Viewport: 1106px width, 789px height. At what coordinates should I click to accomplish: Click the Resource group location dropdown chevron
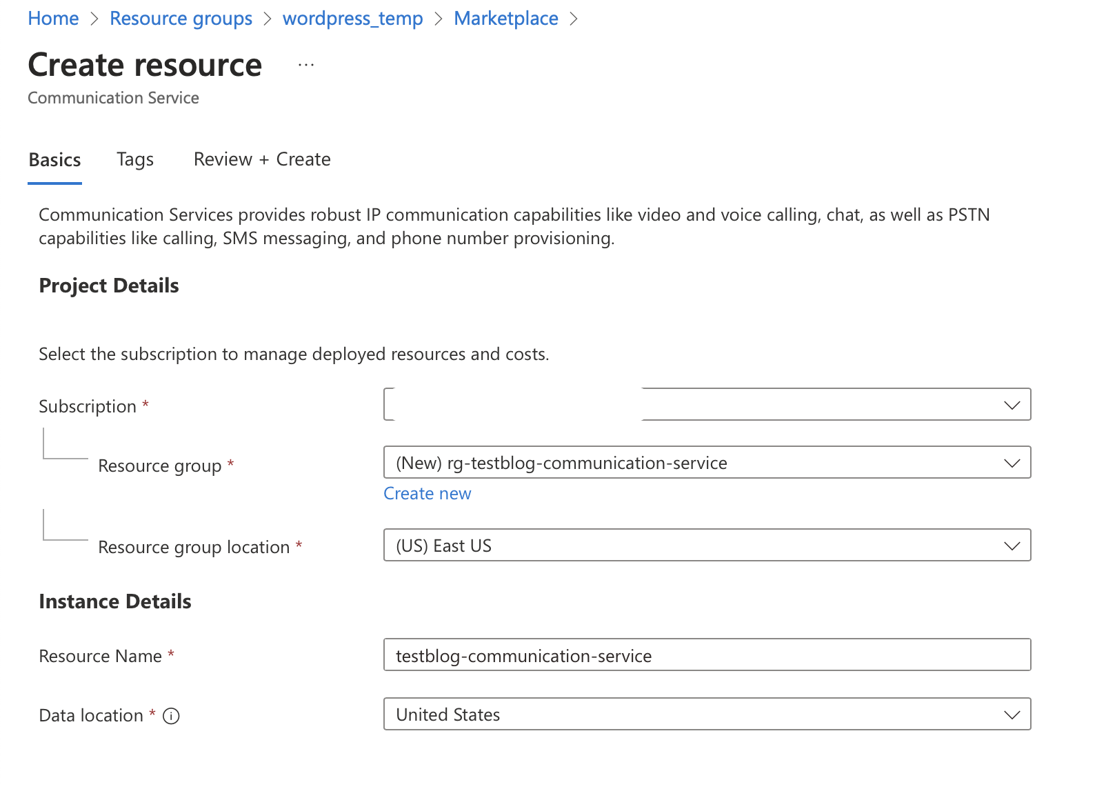1012,545
